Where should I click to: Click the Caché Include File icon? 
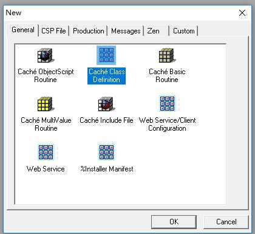click(x=106, y=104)
